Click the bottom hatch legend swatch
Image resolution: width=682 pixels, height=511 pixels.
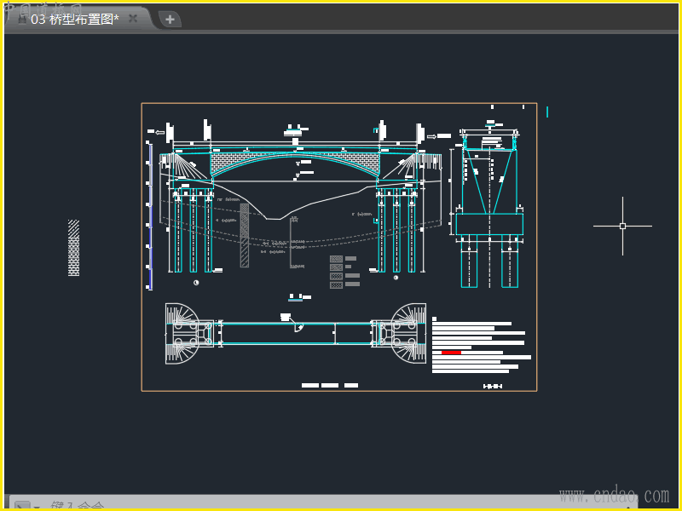click(336, 285)
